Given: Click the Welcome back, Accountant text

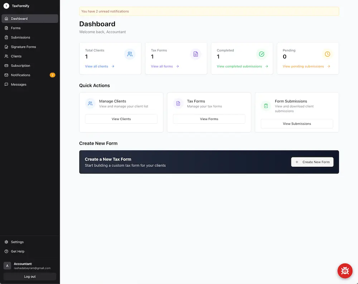Looking at the screenshot, I should pos(102,32).
